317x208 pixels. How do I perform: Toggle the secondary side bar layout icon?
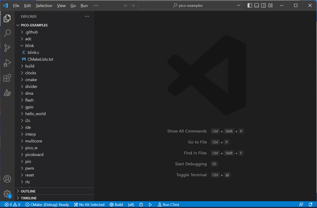pyautogui.click(x=263, y=6)
